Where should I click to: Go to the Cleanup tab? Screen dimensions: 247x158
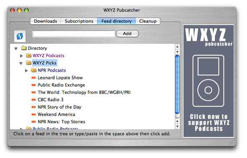tap(148, 21)
